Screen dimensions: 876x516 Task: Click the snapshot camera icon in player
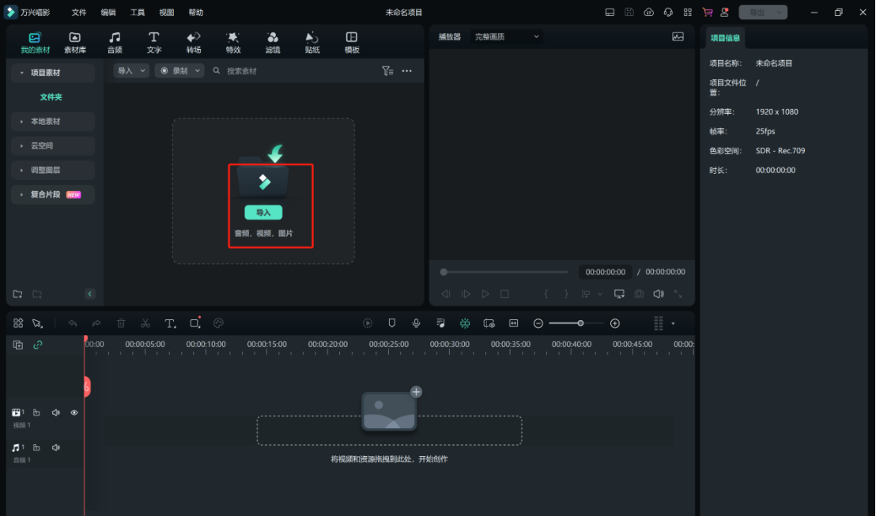(x=639, y=294)
